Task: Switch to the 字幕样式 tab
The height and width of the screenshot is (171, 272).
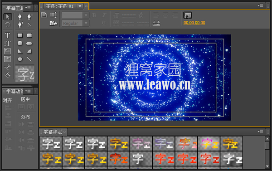Action: click(x=53, y=132)
